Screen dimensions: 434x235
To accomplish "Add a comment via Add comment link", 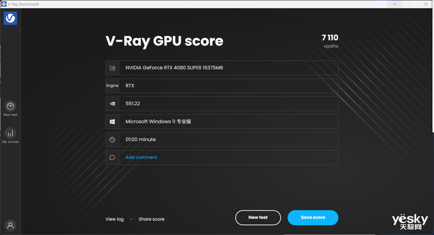I will [x=141, y=157].
